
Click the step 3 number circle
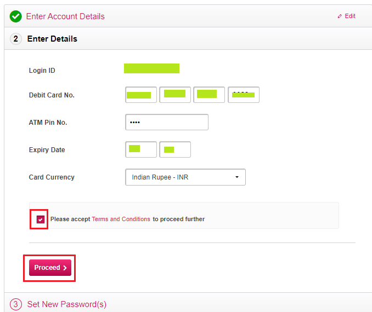click(16, 304)
